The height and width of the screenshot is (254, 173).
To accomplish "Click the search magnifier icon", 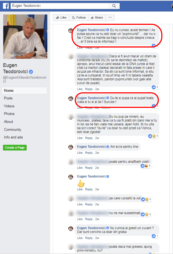I will (114, 6).
